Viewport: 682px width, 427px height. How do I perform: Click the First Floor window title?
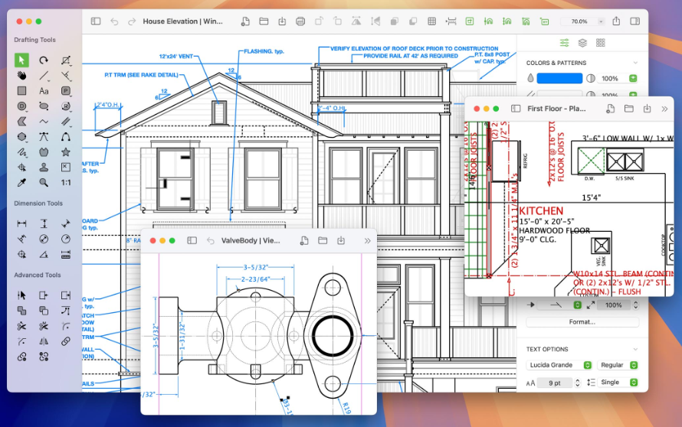pos(556,109)
